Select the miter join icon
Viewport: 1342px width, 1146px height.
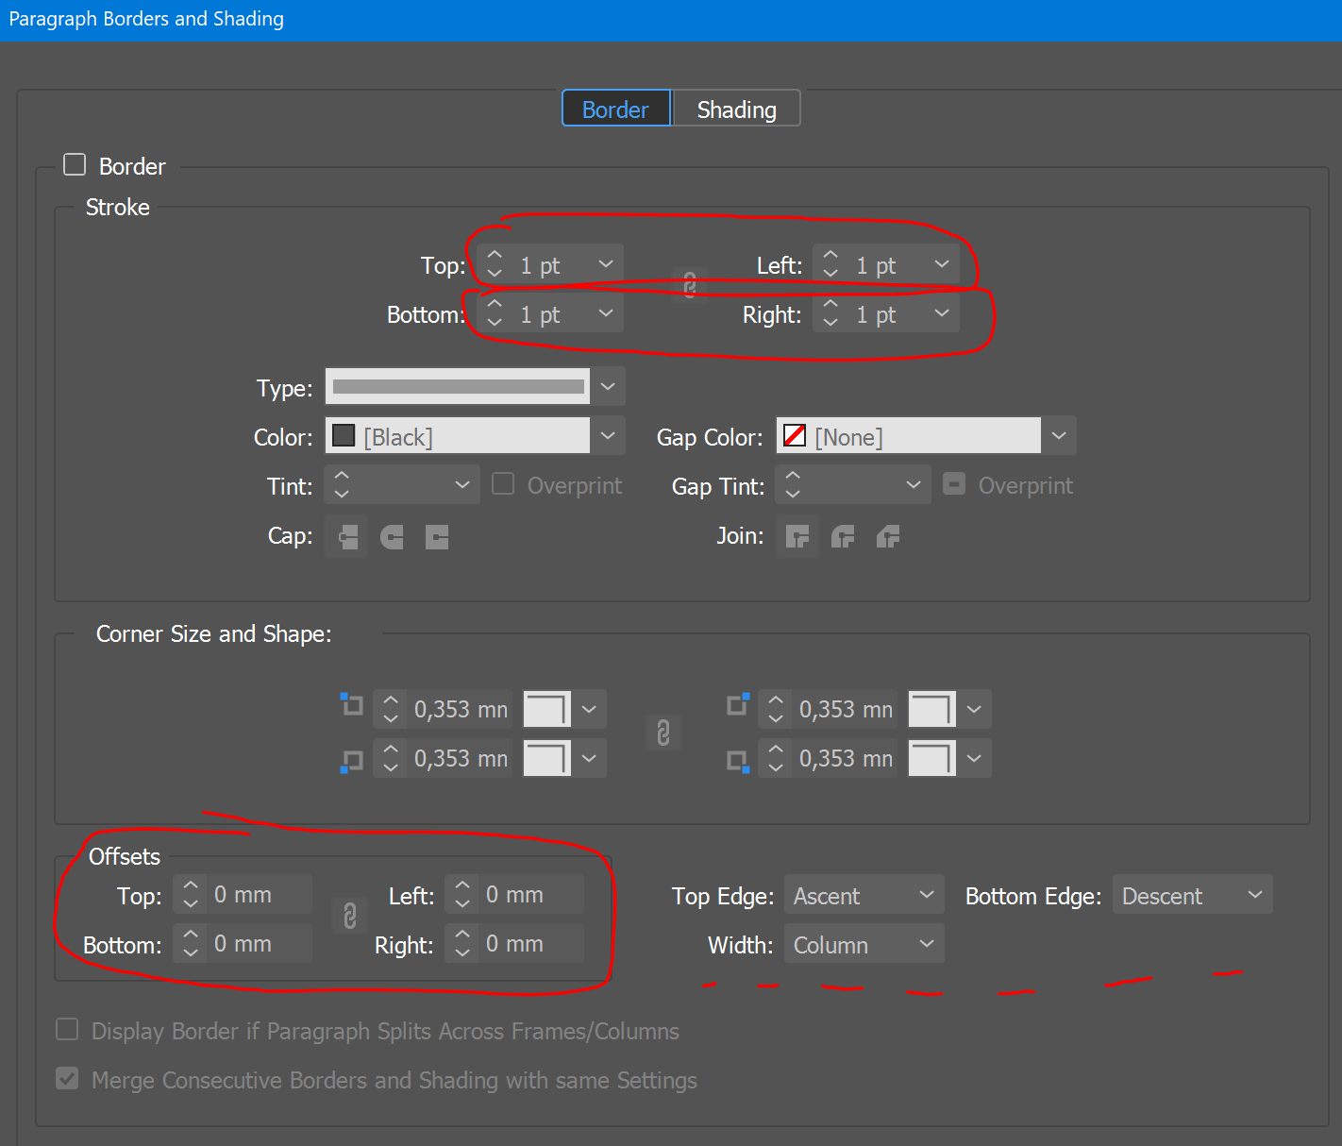pos(797,537)
